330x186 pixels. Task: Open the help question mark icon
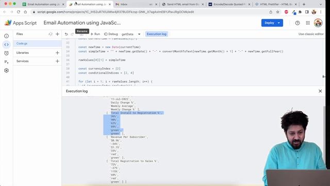tap(297, 23)
